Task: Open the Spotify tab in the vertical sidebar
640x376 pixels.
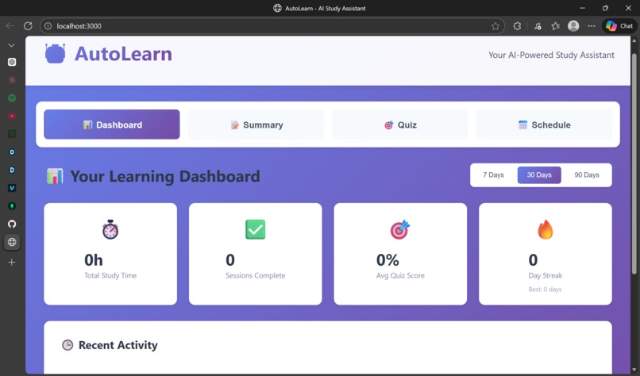Action: pyautogui.click(x=12, y=98)
